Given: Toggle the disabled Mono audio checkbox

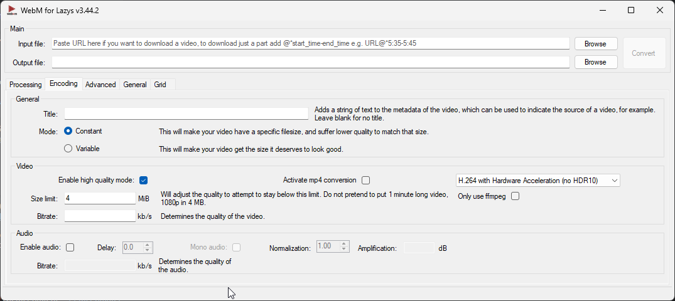Looking at the screenshot, I should coord(236,247).
